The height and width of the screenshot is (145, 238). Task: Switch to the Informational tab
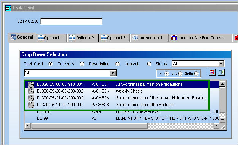coord(150,38)
